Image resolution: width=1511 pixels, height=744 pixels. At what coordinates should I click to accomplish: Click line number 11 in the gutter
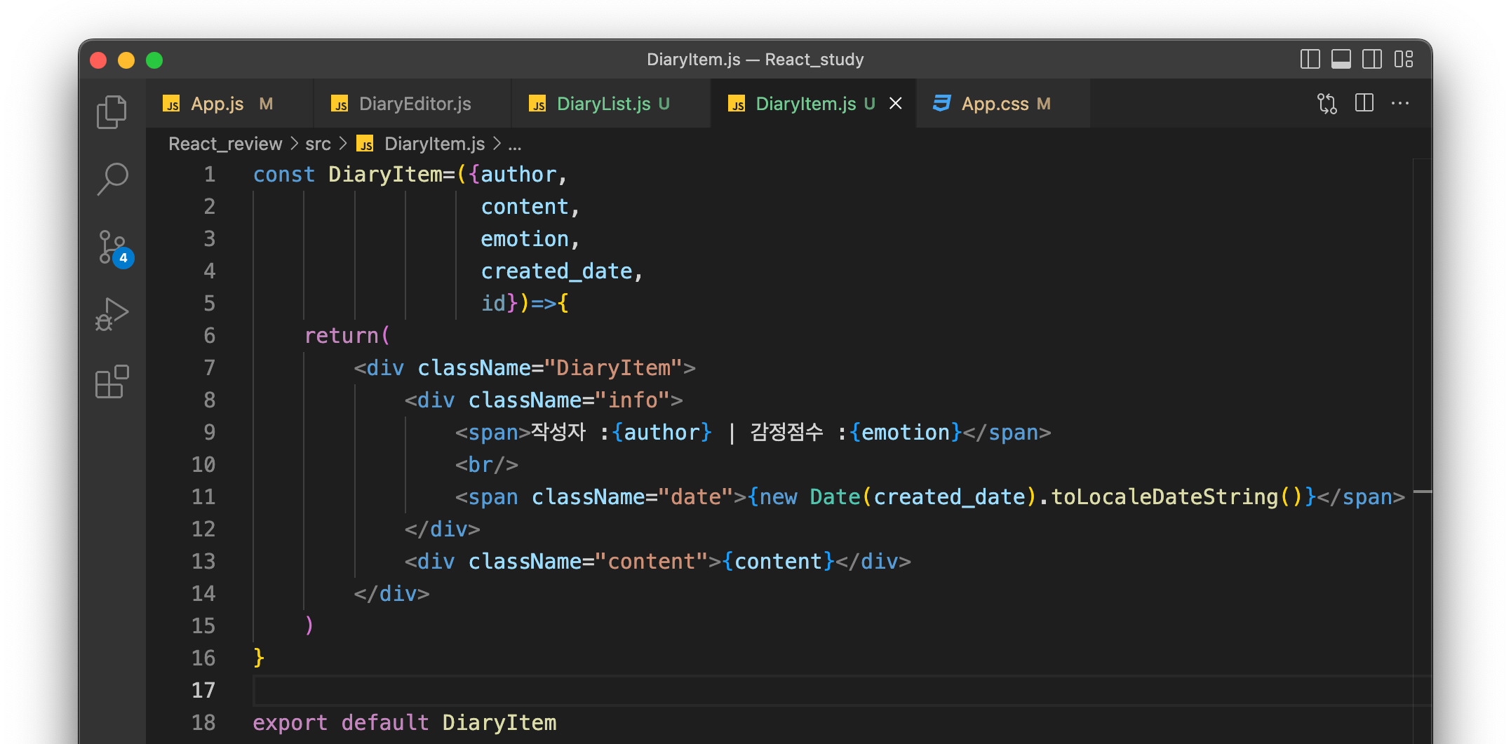click(203, 497)
